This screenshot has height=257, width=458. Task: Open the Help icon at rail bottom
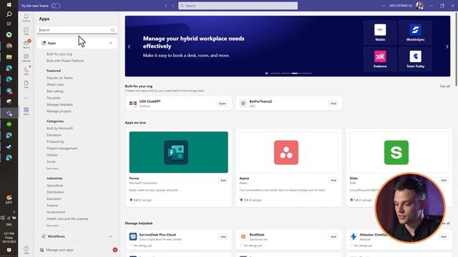click(x=26, y=250)
